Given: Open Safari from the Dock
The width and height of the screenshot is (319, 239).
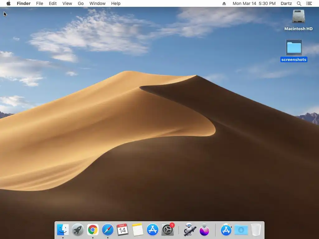Looking at the screenshot, I should pos(107,230).
